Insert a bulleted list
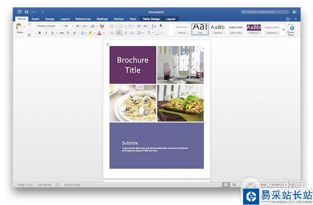The height and width of the screenshot is (205, 313). [x=112, y=26]
